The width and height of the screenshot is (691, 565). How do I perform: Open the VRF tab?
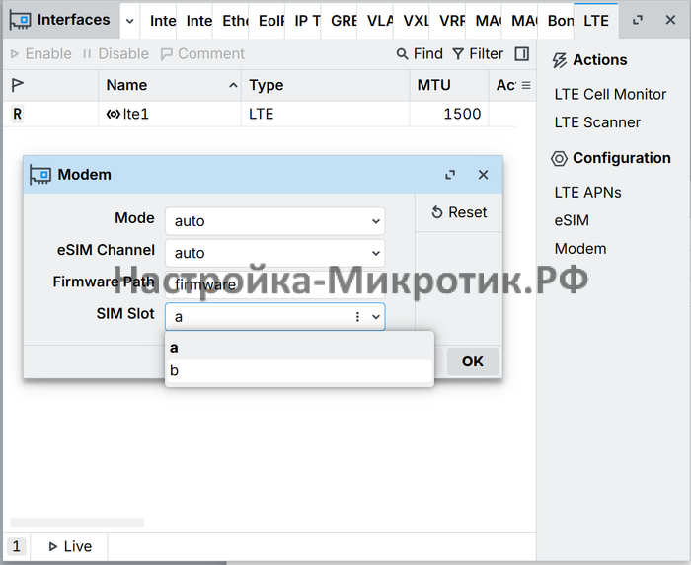[x=448, y=21]
